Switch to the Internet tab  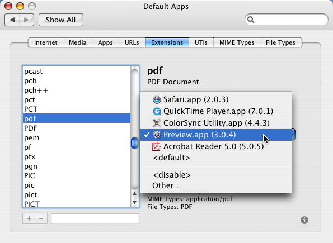(46, 42)
